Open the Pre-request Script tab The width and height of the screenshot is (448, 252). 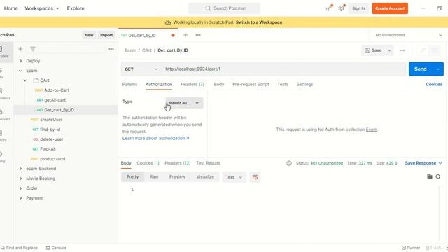251,84
